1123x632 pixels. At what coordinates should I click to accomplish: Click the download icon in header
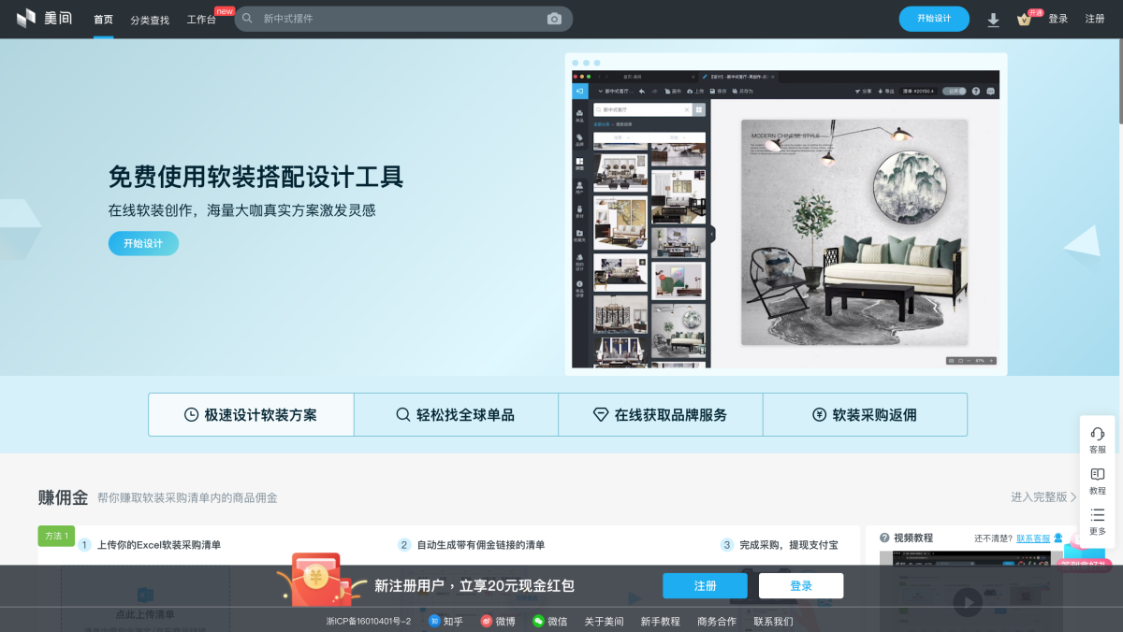coord(993,20)
